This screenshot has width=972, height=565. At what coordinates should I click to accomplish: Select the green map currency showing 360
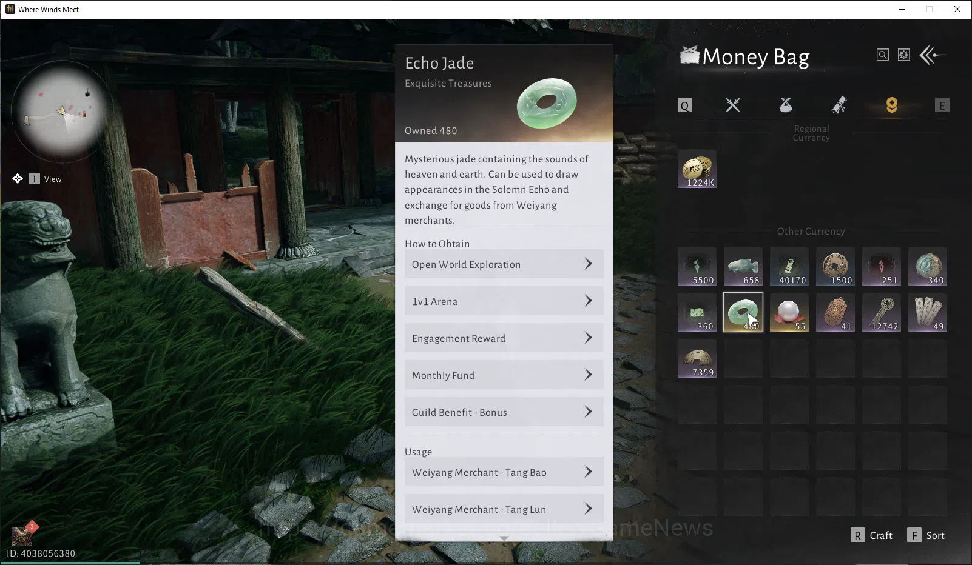pos(697,313)
